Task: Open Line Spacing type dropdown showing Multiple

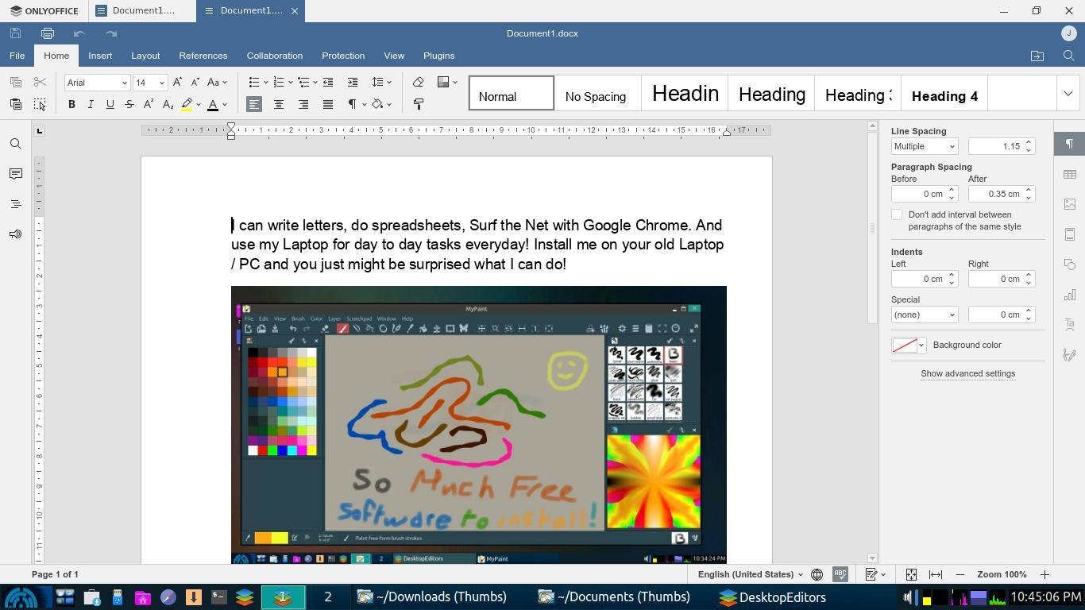Action: point(925,146)
